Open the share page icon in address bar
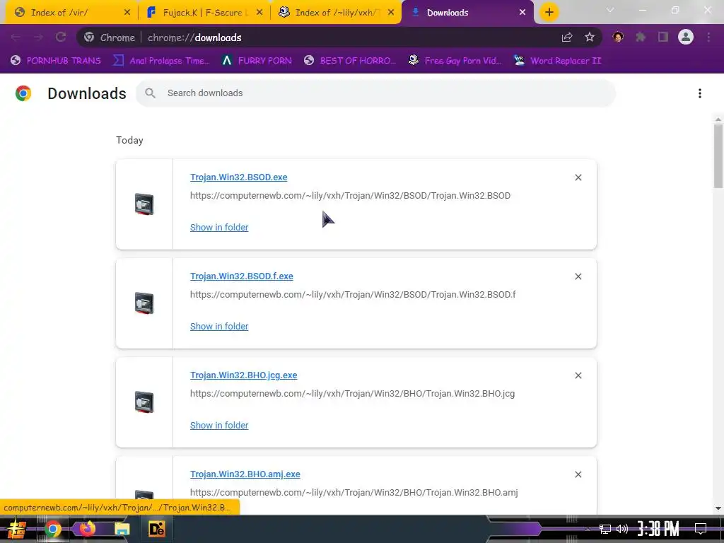 [567, 37]
